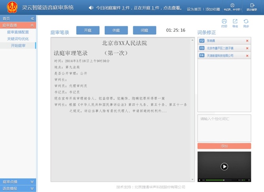Click the vocabulary input text box
The width and height of the screenshot is (264, 192).
[224, 128]
